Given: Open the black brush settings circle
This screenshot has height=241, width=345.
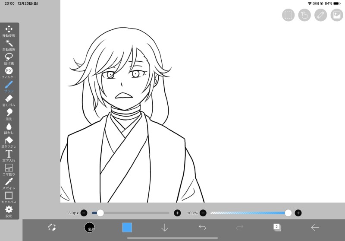Looking at the screenshot, I should click(x=90, y=227).
